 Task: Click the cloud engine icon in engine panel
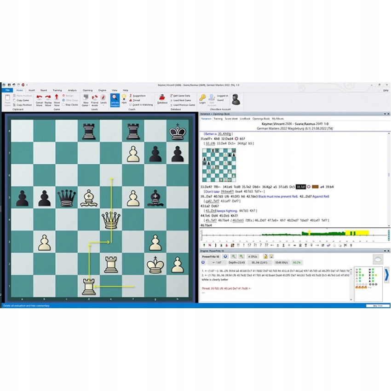pyautogui.click(x=379, y=259)
